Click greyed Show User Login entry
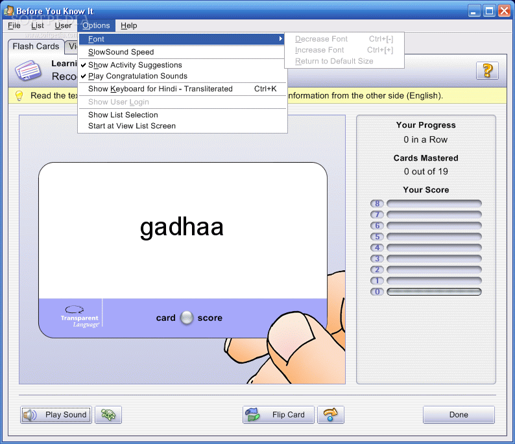The width and height of the screenshot is (515, 444). [x=182, y=102]
